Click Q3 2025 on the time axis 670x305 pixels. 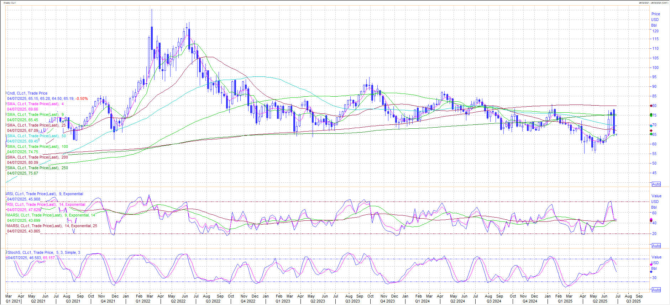634,301
